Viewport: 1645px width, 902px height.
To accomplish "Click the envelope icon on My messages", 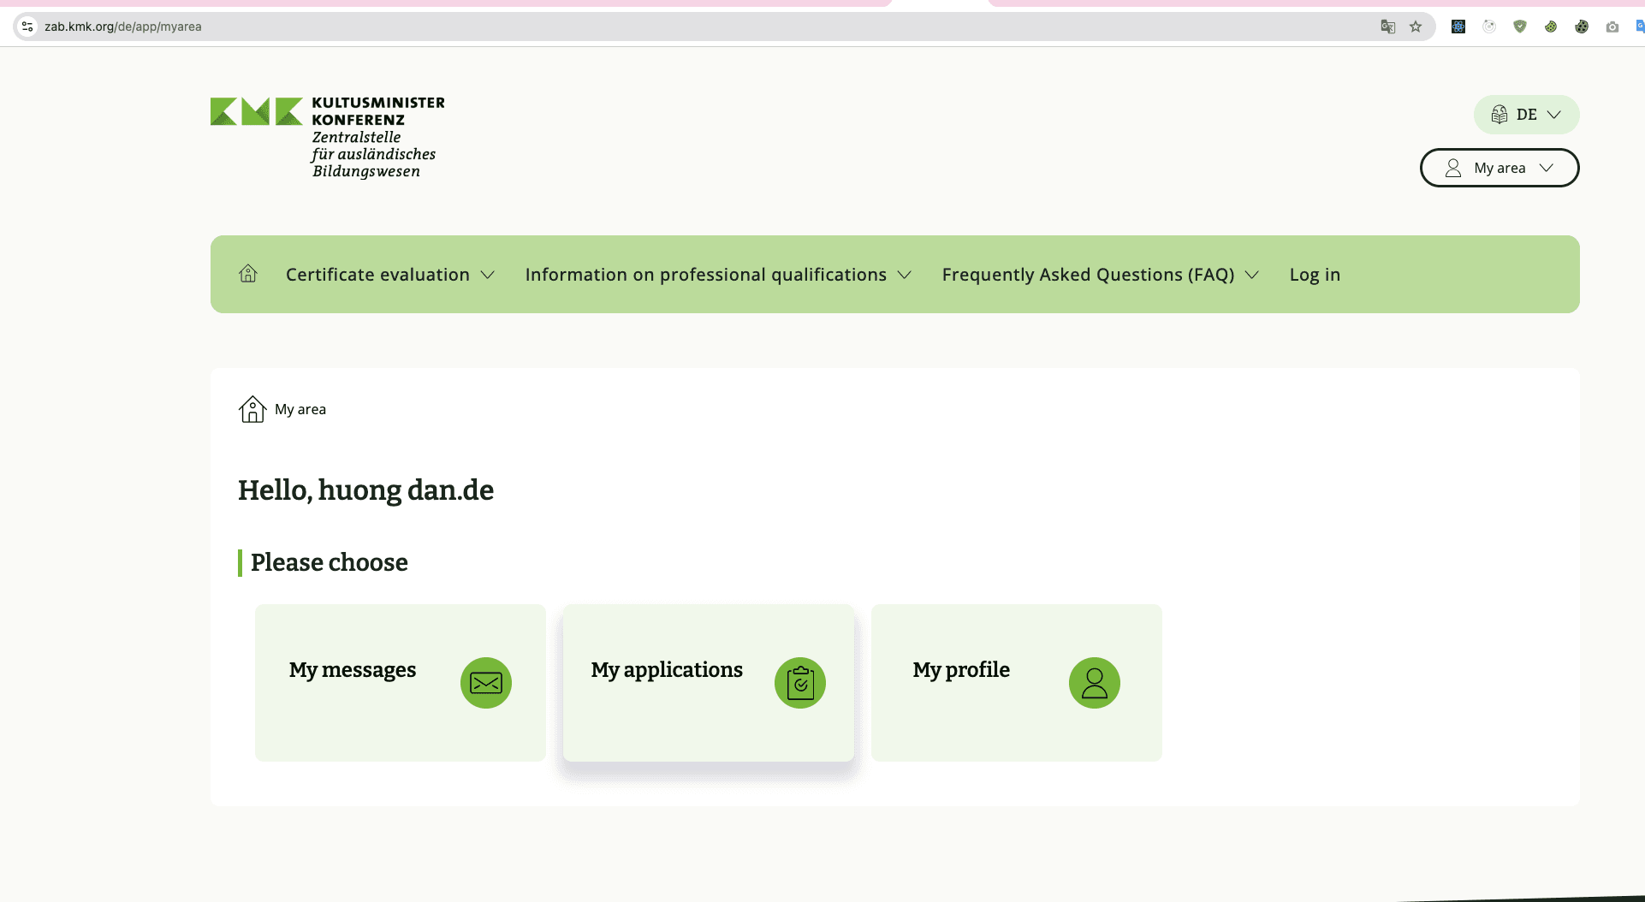I will (x=485, y=683).
